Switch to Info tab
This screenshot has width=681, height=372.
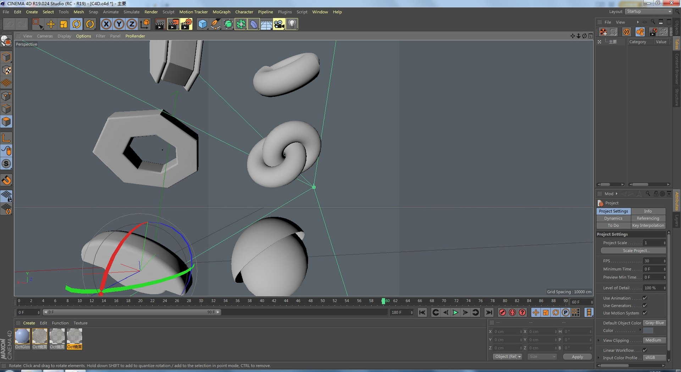(x=648, y=211)
